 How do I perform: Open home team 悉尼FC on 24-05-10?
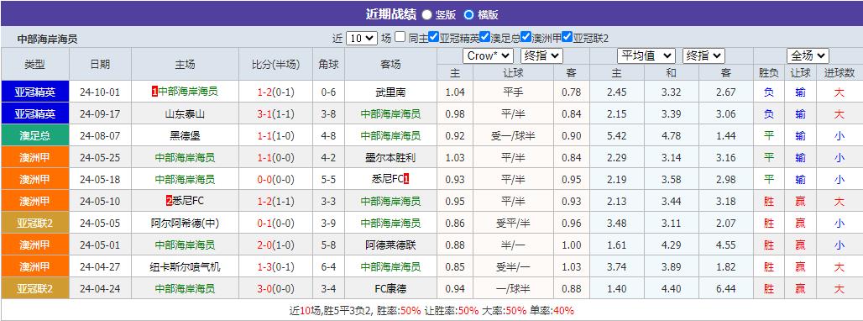(188, 201)
